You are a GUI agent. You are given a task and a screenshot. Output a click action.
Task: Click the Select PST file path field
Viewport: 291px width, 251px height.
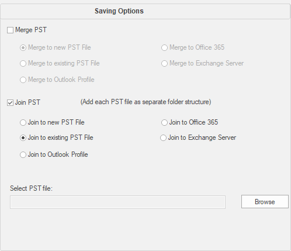click(117, 202)
